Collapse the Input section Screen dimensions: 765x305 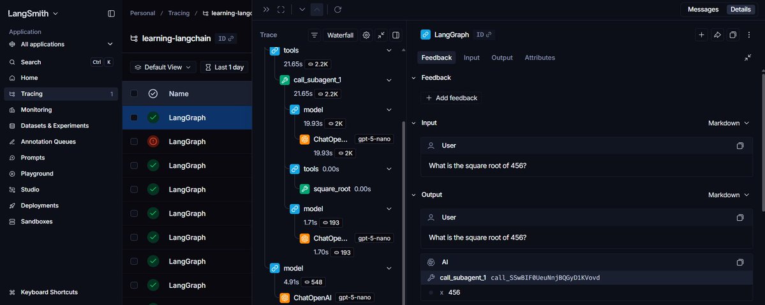tap(413, 123)
